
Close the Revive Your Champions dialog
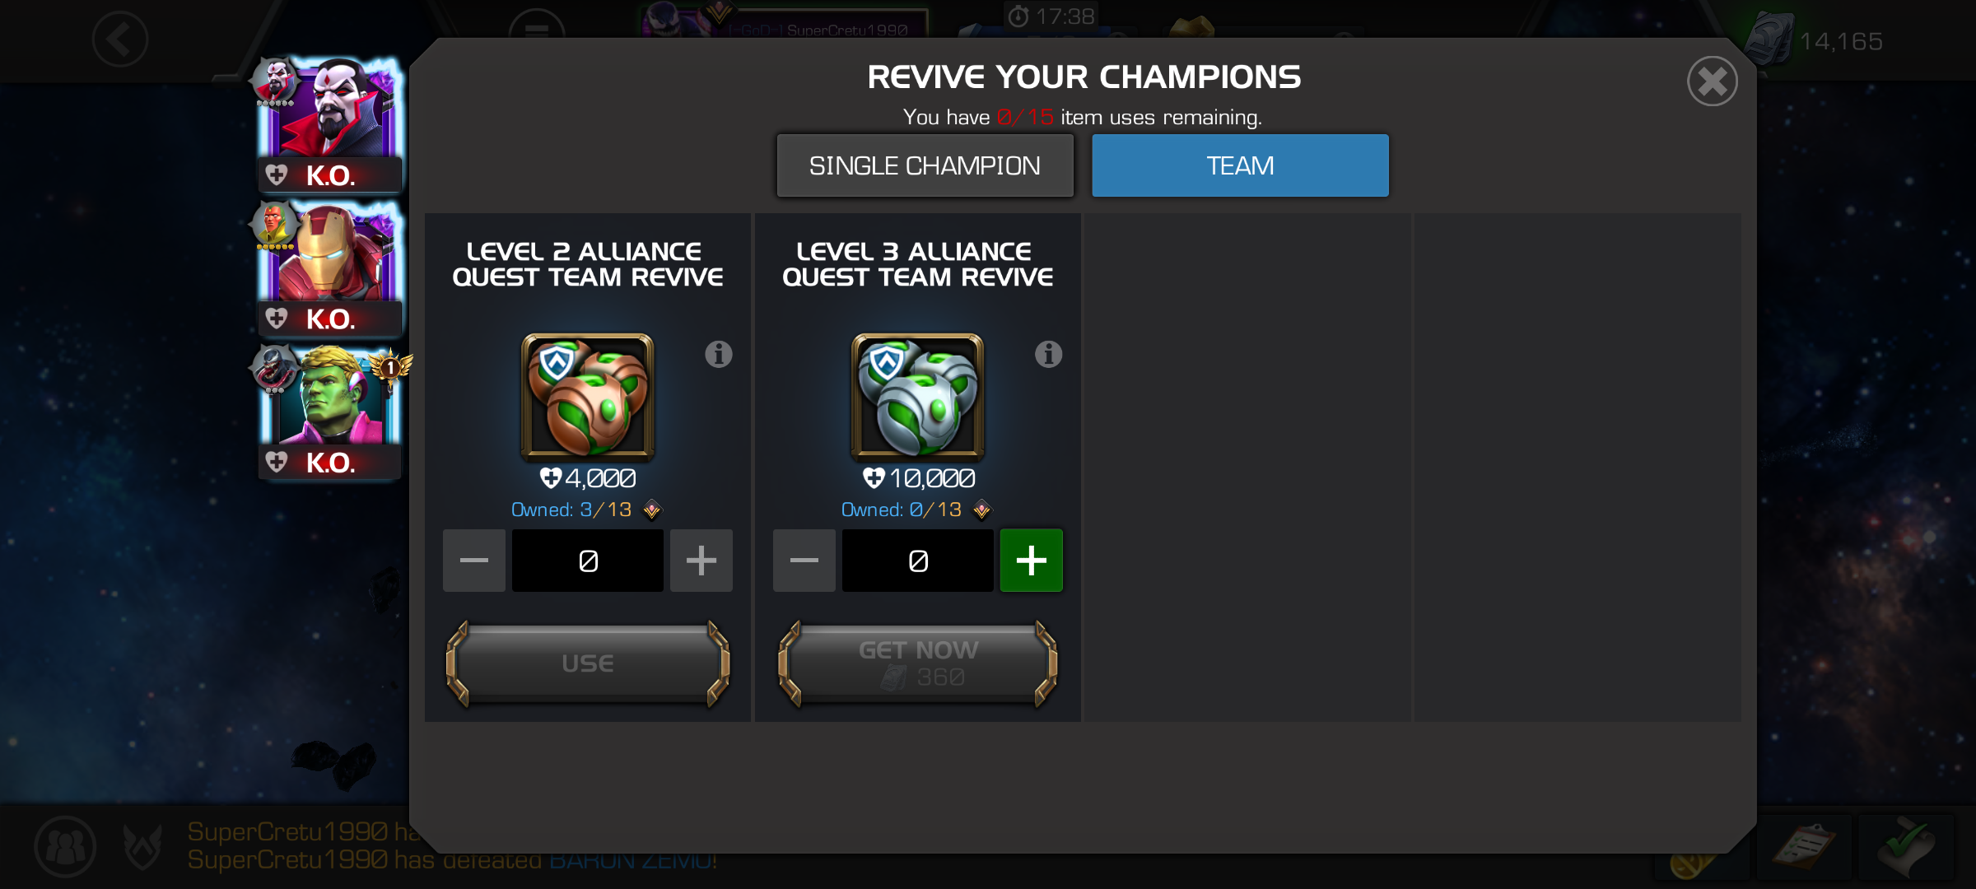click(1713, 81)
